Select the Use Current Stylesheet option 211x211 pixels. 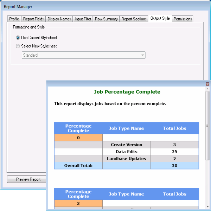point(18,38)
